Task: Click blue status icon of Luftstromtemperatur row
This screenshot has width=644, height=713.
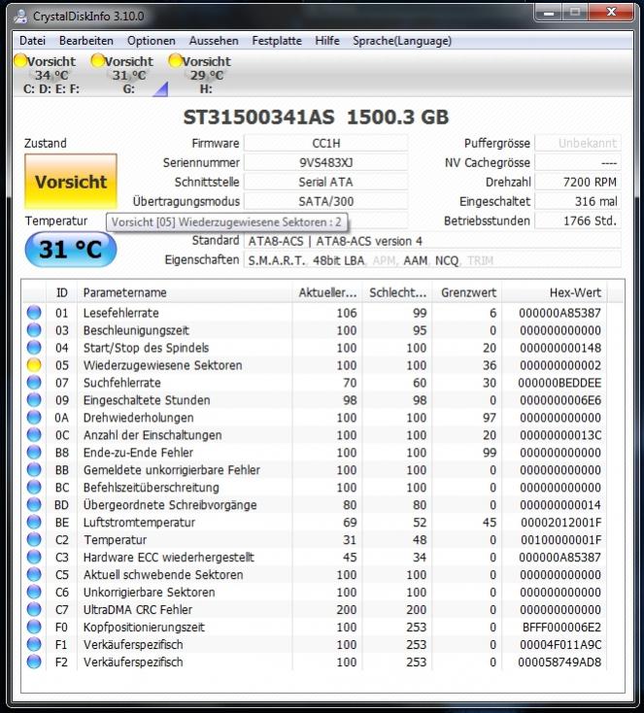Action: pos(34,522)
